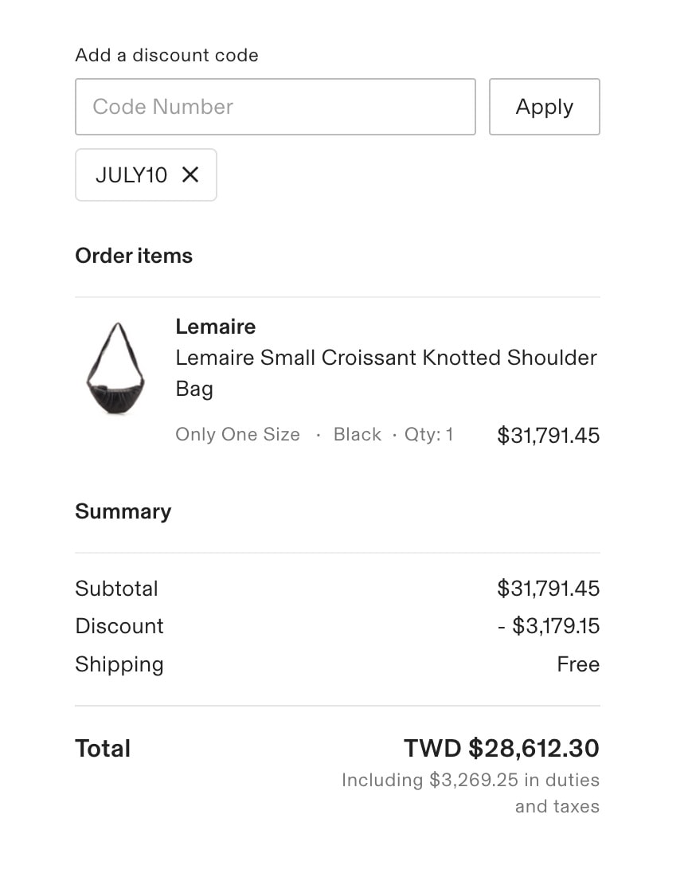
Task: Click the duties and taxes note
Action: 471,793
